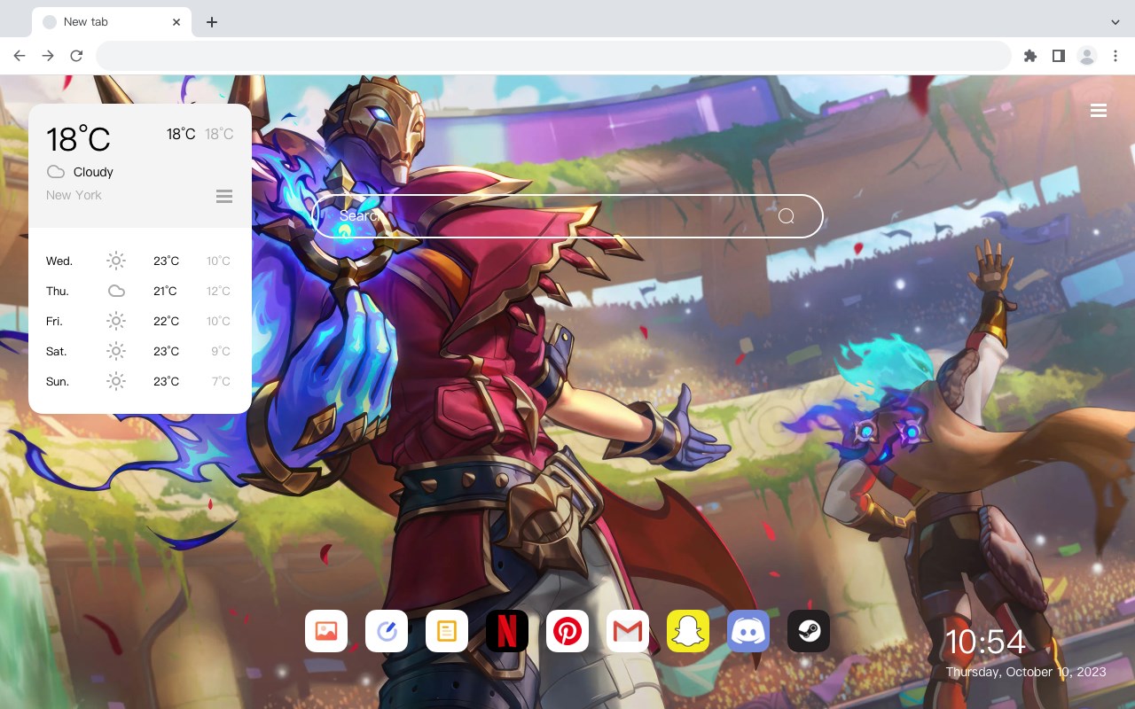Click Thursday's cloud forecast icon
Image resolution: width=1135 pixels, height=709 pixels.
(x=116, y=291)
